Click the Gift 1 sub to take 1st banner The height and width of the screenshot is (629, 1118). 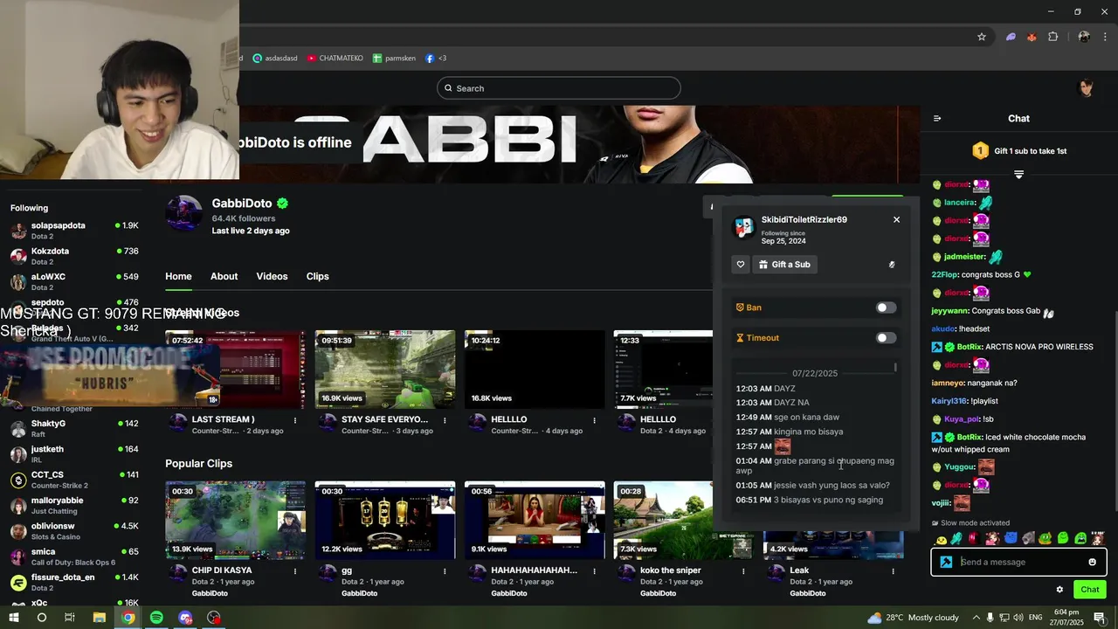(x=1018, y=151)
